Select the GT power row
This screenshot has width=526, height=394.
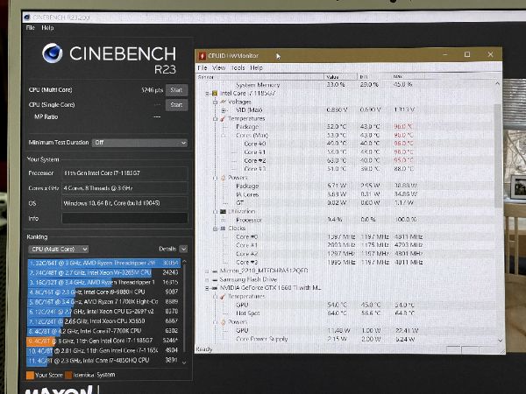coord(345,203)
